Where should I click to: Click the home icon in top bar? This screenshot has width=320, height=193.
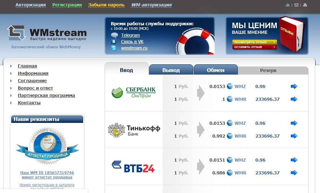click(x=288, y=5)
